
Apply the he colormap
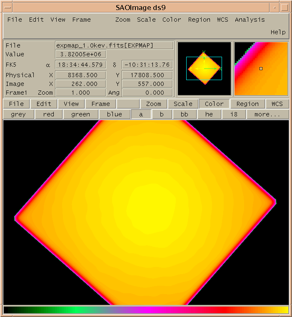pyautogui.click(x=209, y=114)
